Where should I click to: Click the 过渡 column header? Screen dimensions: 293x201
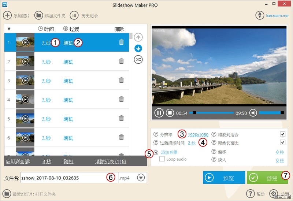point(71,29)
